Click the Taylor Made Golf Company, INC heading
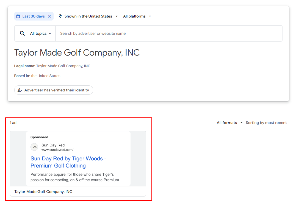 [x=77, y=53]
